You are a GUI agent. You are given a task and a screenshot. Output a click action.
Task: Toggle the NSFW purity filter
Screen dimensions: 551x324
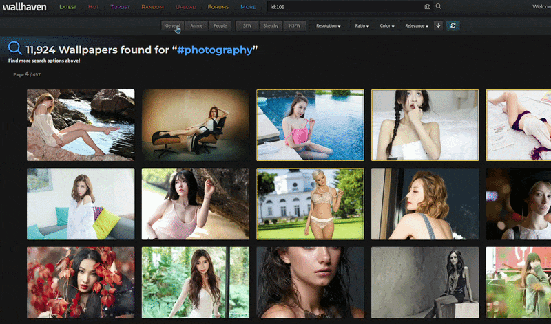coord(295,25)
